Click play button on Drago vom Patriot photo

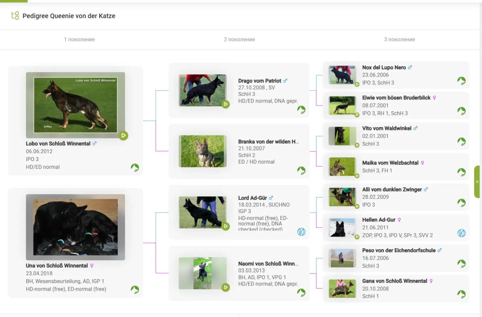[226, 104]
